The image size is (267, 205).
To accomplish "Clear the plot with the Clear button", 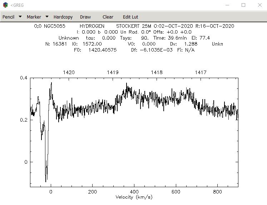I will coord(108,17).
